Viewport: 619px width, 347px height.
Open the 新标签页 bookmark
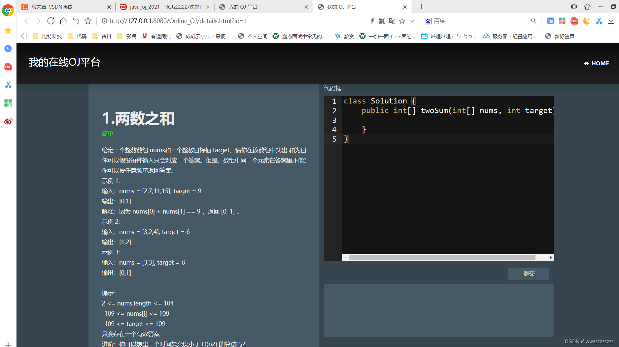pos(560,36)
